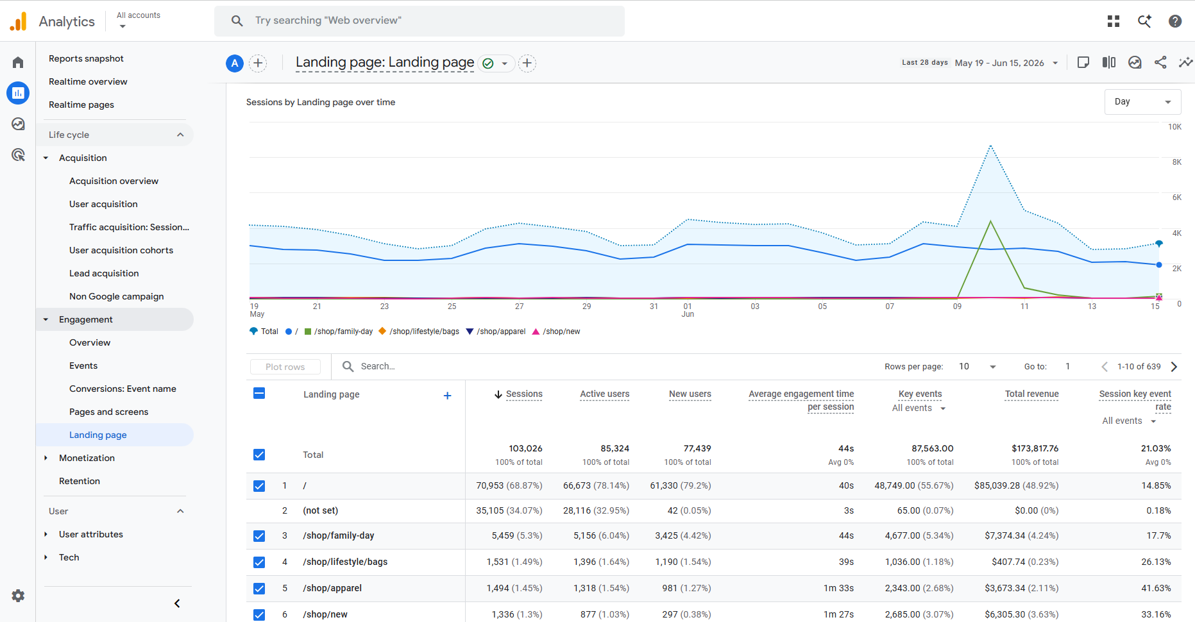Click the Share this report icon
Image resolution: width=1195 pixels, height=622 pixels.
(x=1160, y=62)
